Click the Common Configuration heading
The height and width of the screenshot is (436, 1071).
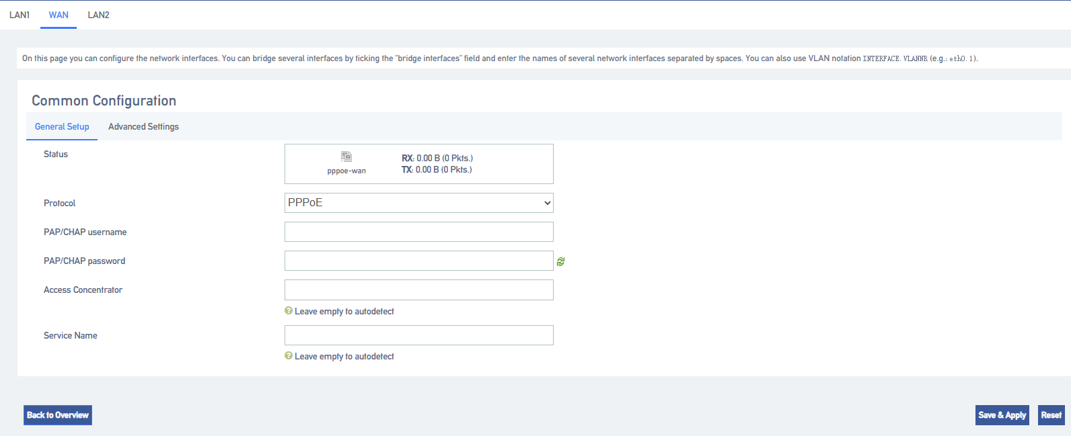(104, 101)
